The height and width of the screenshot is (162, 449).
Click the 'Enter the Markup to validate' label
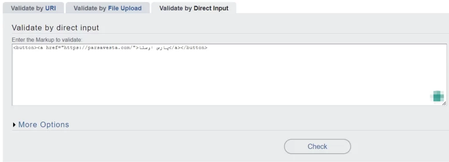(x=47, y=40)
